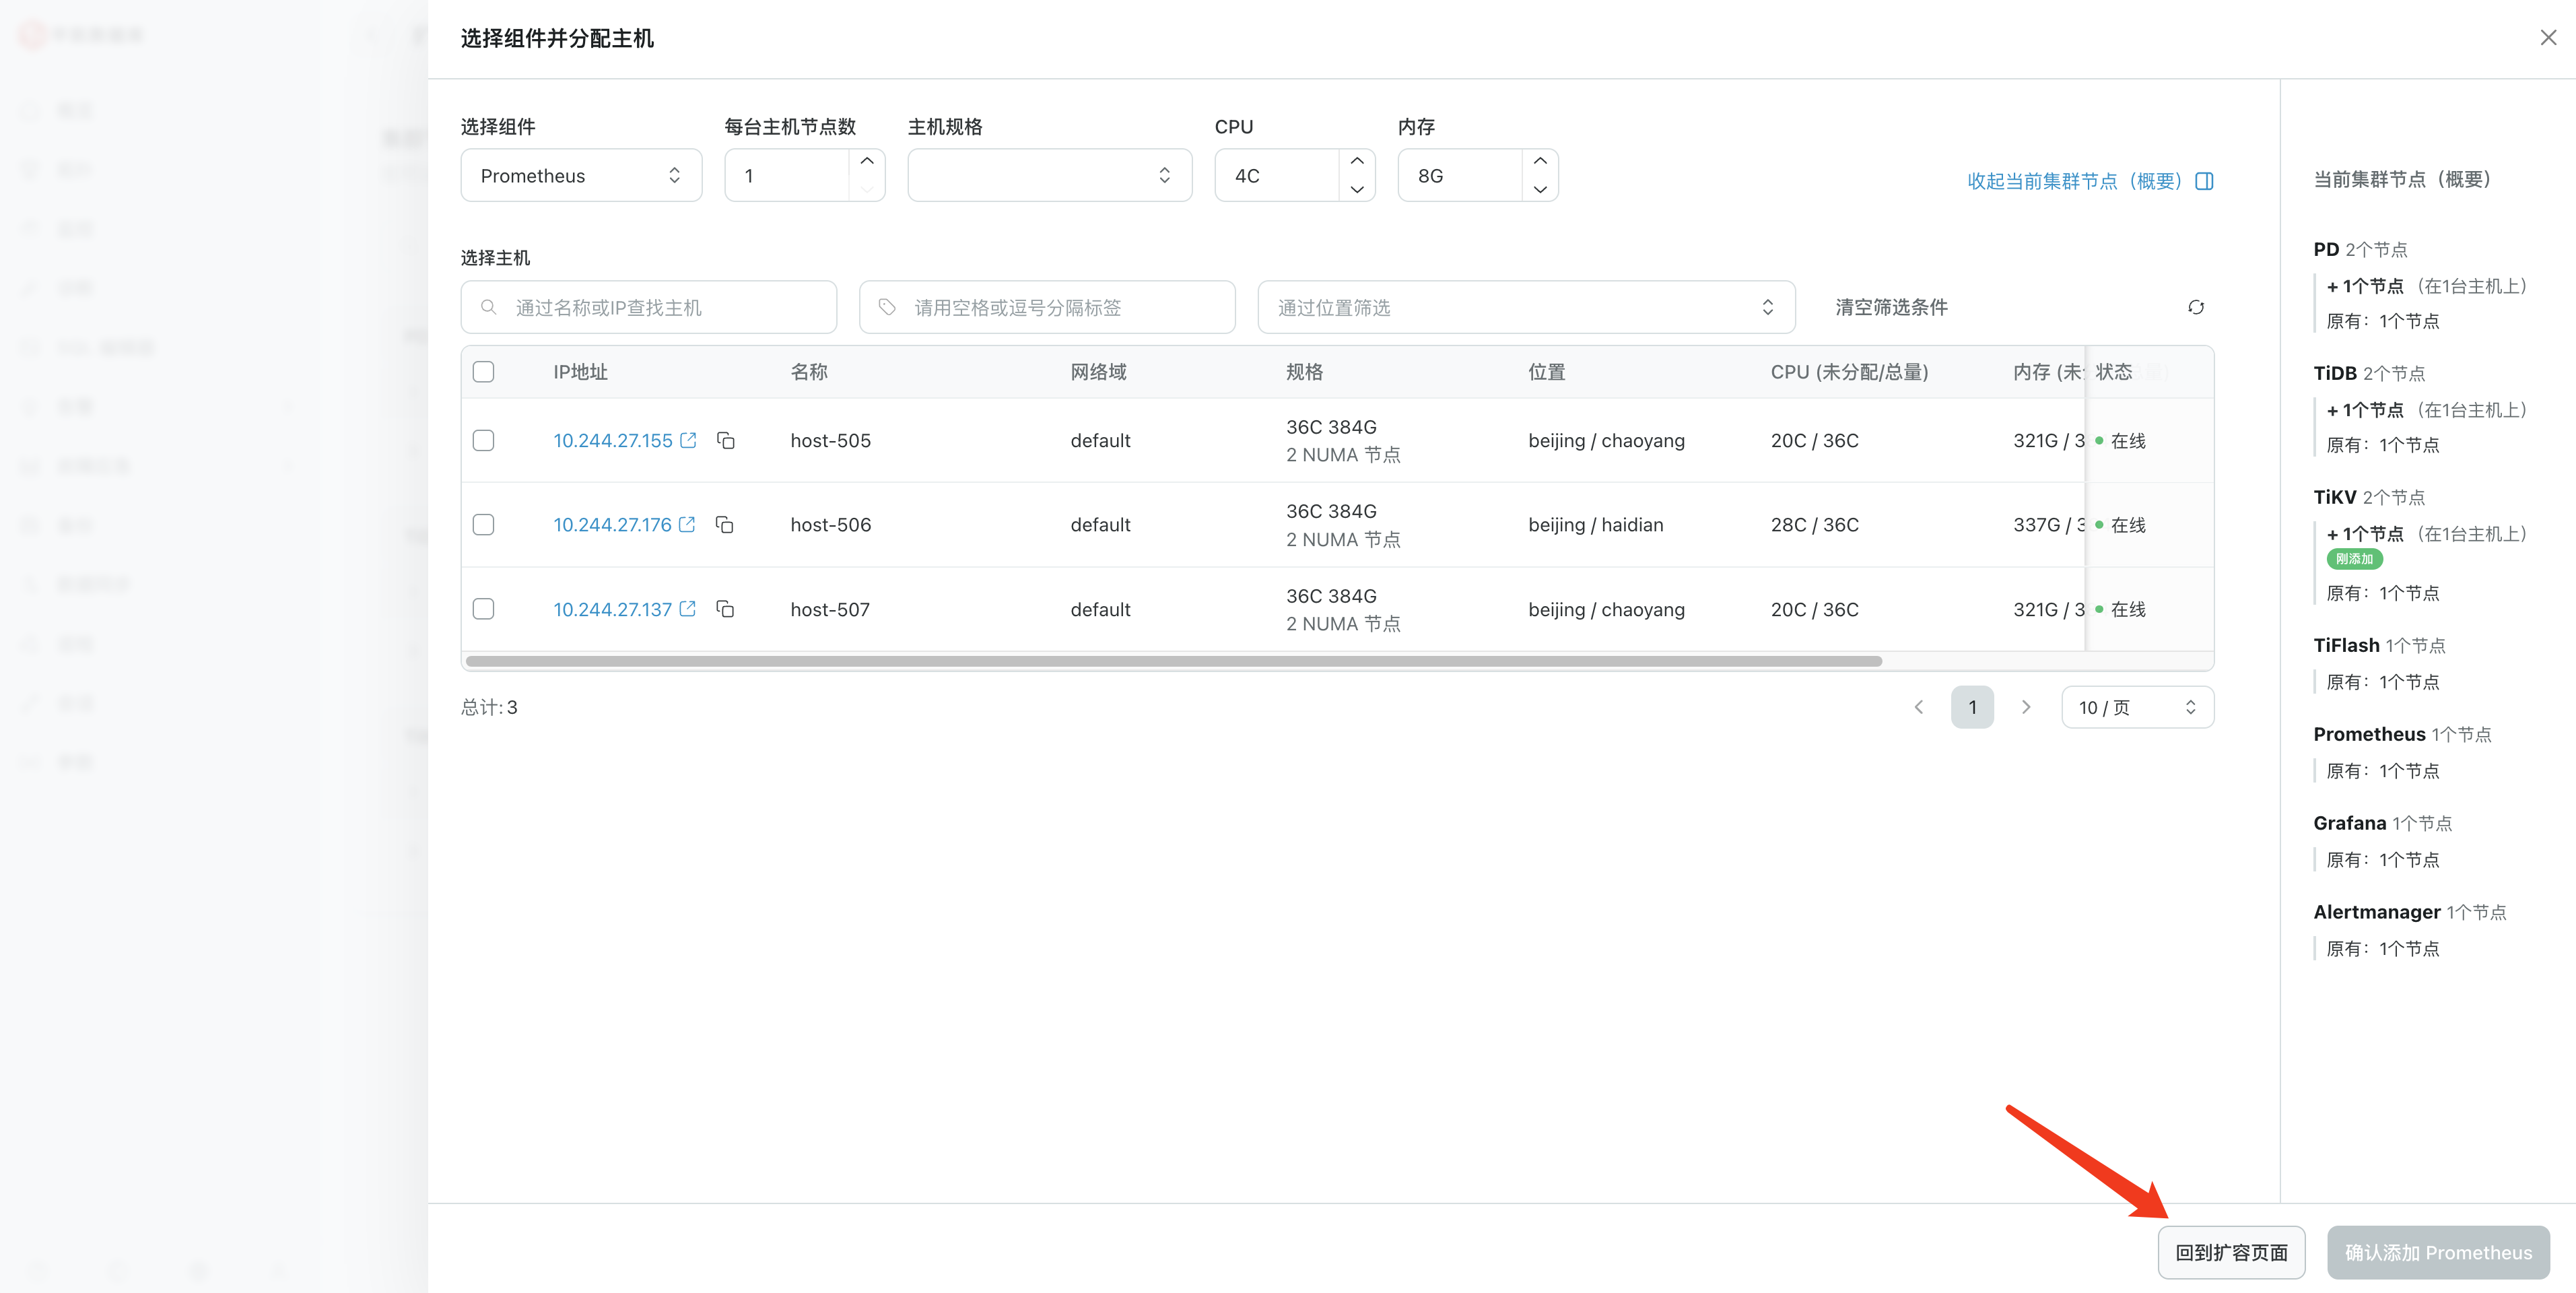
Task: Select the host-505 row checkbox
Action: [x=484, y=441]
